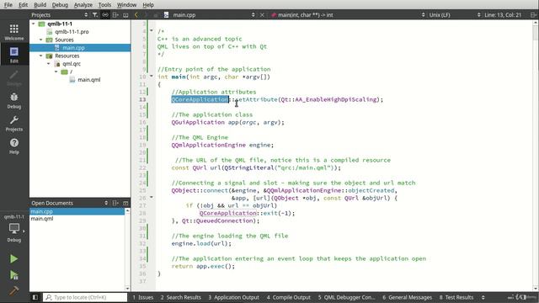Open the Help mode

(14, 146)
